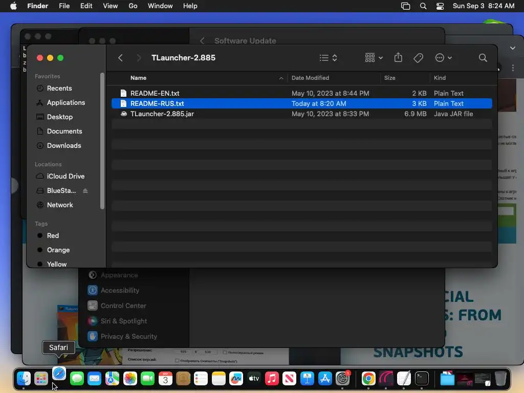Image resolution: width=524 pixels, height=393 pixels.
Task: Open the Finder menu
Action: pos(38,6)
